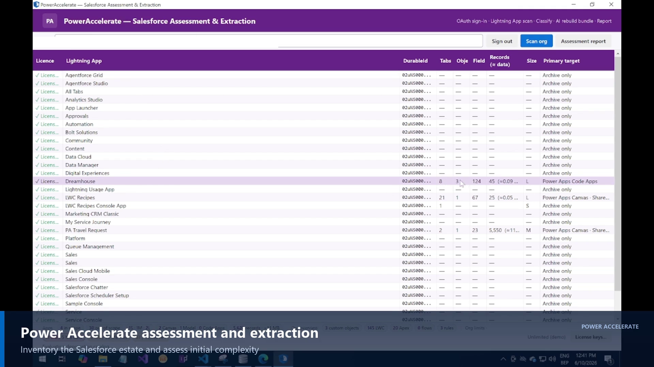
Task: Select the Approvals app name
Action: pos(77,116)
